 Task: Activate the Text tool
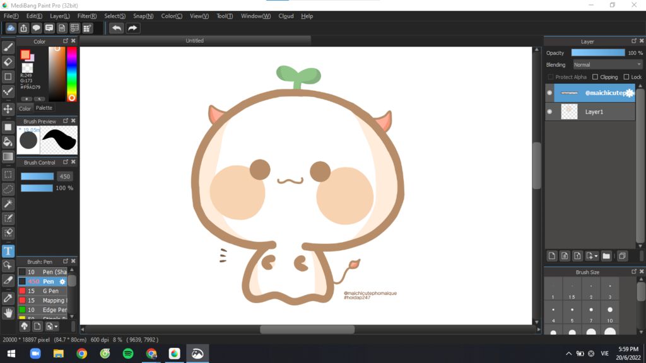pos(8,251)
